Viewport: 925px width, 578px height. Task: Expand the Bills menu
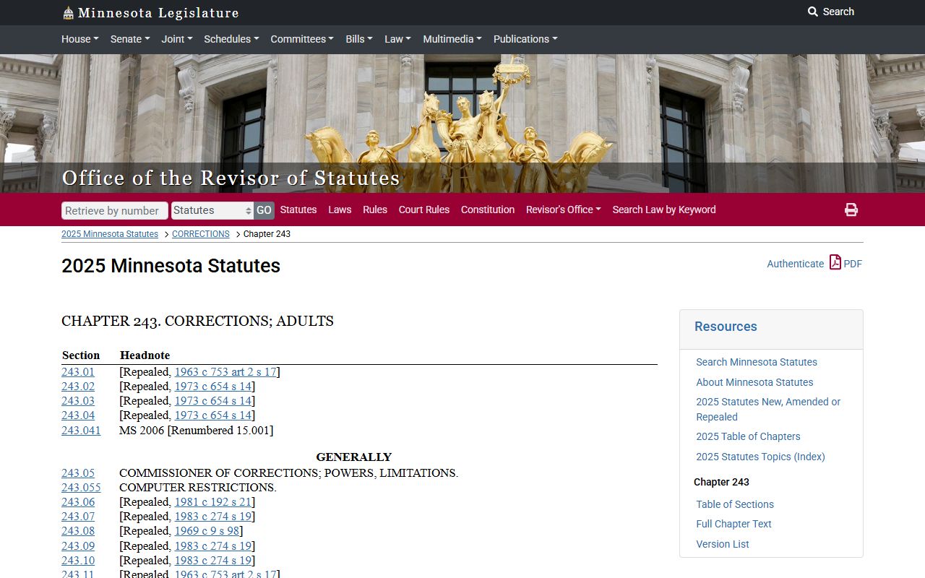tap(359, 39)
